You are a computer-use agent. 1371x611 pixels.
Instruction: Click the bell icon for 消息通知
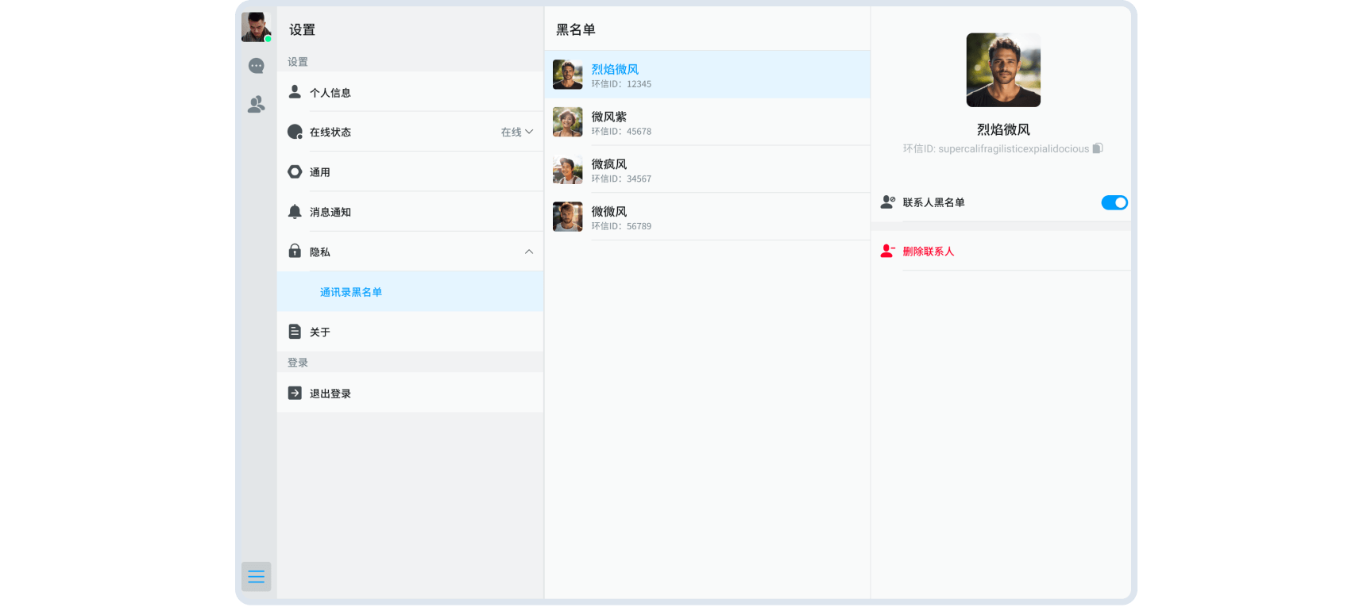click(295, 212)
